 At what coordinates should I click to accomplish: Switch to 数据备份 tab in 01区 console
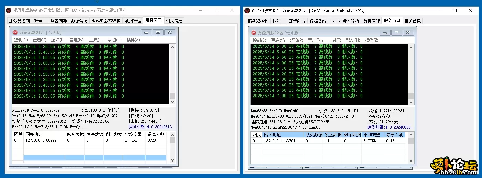click(x=79, y=21)
